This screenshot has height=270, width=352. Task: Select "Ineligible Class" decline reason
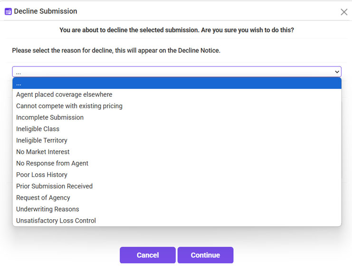click(38, 129)
